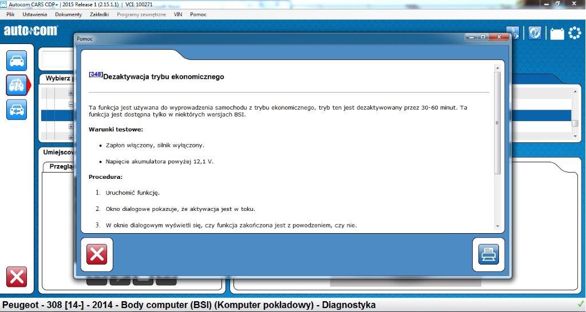The width and height of the screenshot is (586, 312).
Task: Open the Dokumenty menu
Action: [x=69, y=14]
